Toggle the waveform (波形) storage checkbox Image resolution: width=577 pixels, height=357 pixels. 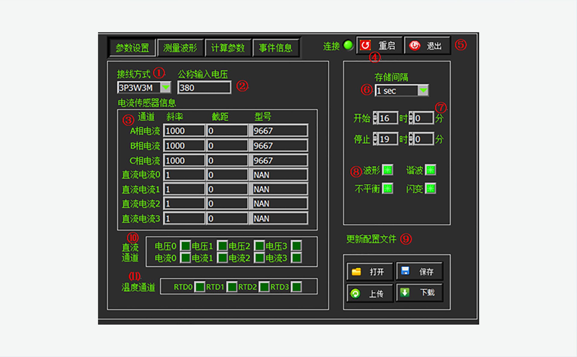click(388, 170)
